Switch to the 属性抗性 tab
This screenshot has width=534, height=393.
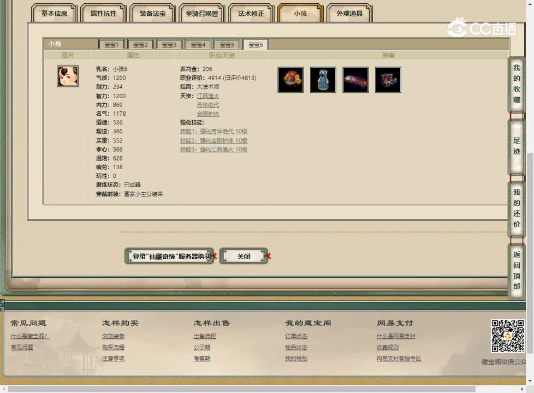click(x=103, y=13)
